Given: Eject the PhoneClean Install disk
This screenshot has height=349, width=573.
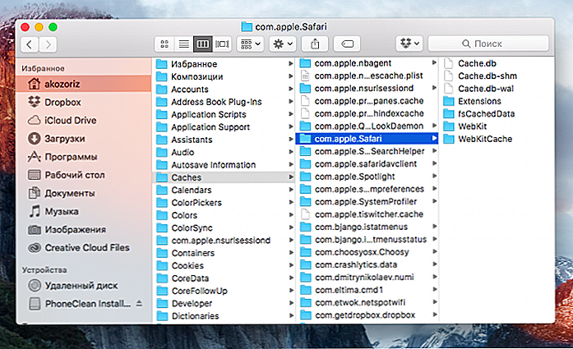Looking at the screenshot, I should pos(139,303).
